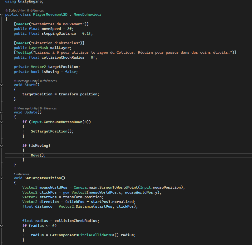252x245 pixels.
Task: Click the '0.1f' value
Action: [x=86, y=33]
